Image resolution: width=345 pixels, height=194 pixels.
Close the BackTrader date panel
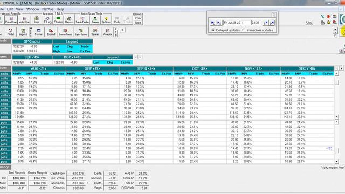tap(274, 15)
